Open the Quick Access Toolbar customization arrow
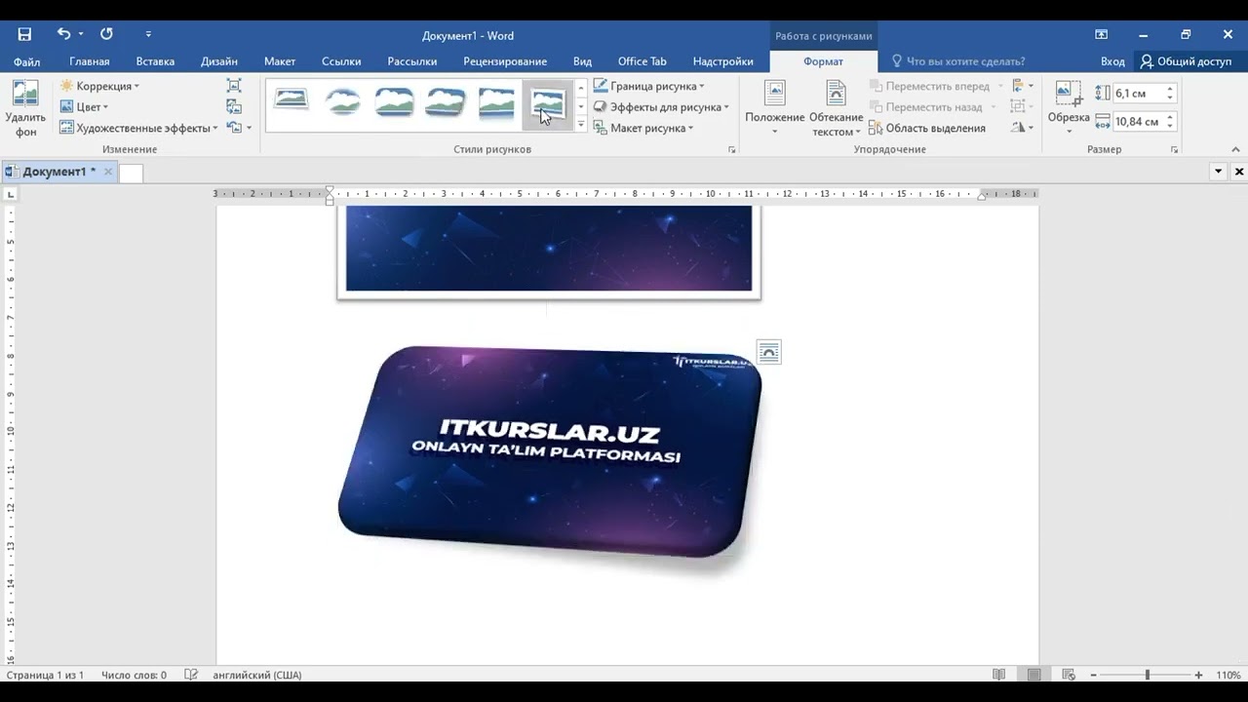This screenshot has height=702, width=1248. tap(148, 35)
